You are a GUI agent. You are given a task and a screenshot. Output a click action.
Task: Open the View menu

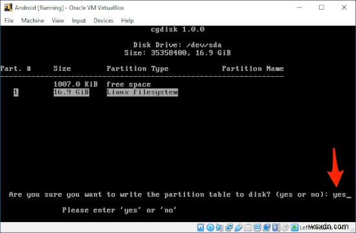pos(58,21)
